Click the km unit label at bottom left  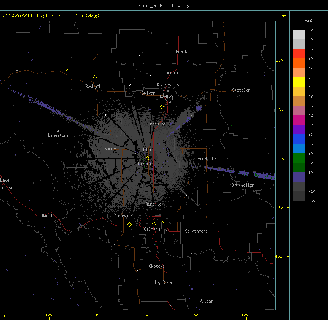point(6,316)
